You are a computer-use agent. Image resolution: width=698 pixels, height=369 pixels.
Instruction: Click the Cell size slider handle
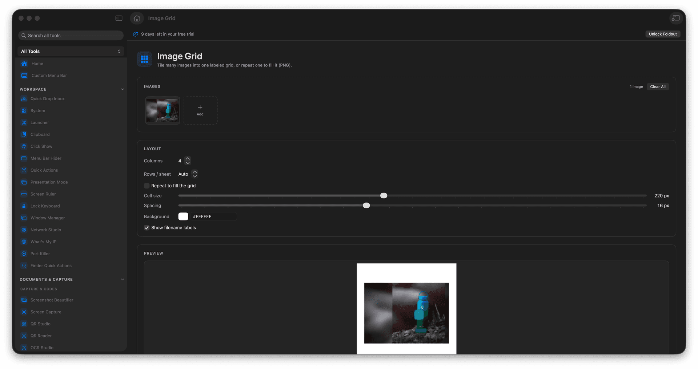(384, 196)
